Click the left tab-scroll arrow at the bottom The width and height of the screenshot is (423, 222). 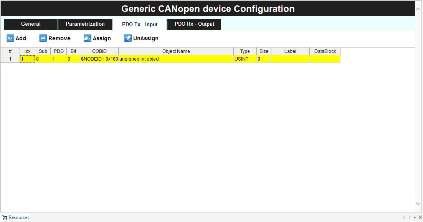pos(404,217)
